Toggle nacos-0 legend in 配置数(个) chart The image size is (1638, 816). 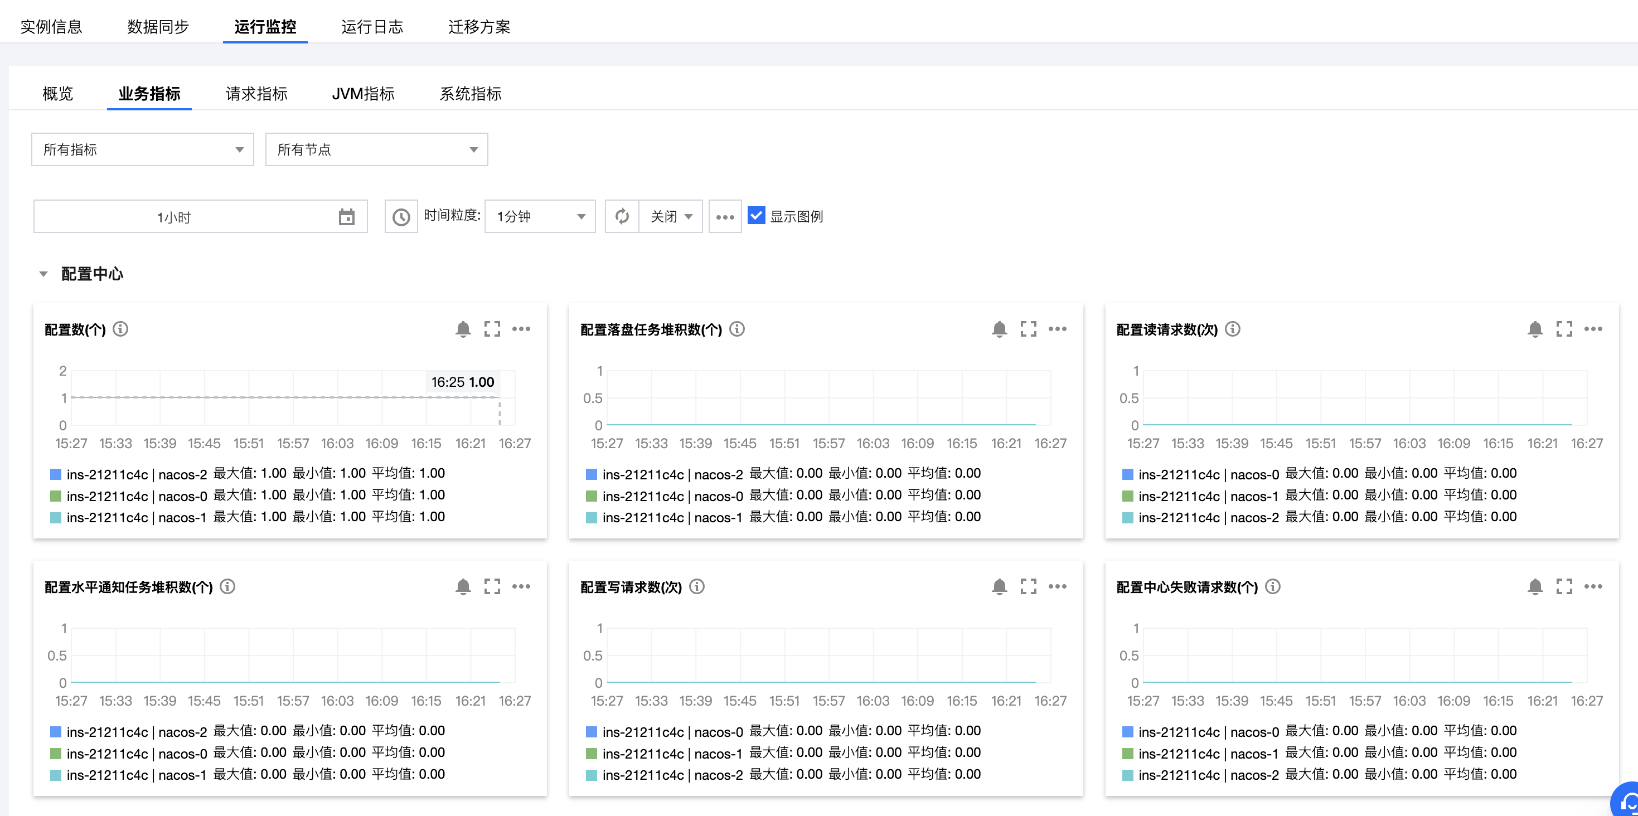128,496
